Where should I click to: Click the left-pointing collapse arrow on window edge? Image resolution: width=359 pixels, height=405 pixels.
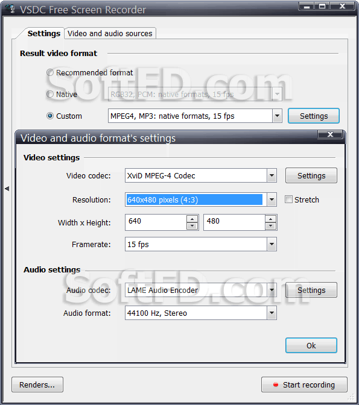pos(7,189)
